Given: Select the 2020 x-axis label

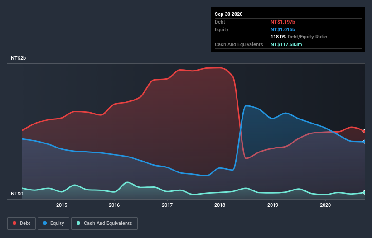Looking at the screenshot, I should 325,205.
